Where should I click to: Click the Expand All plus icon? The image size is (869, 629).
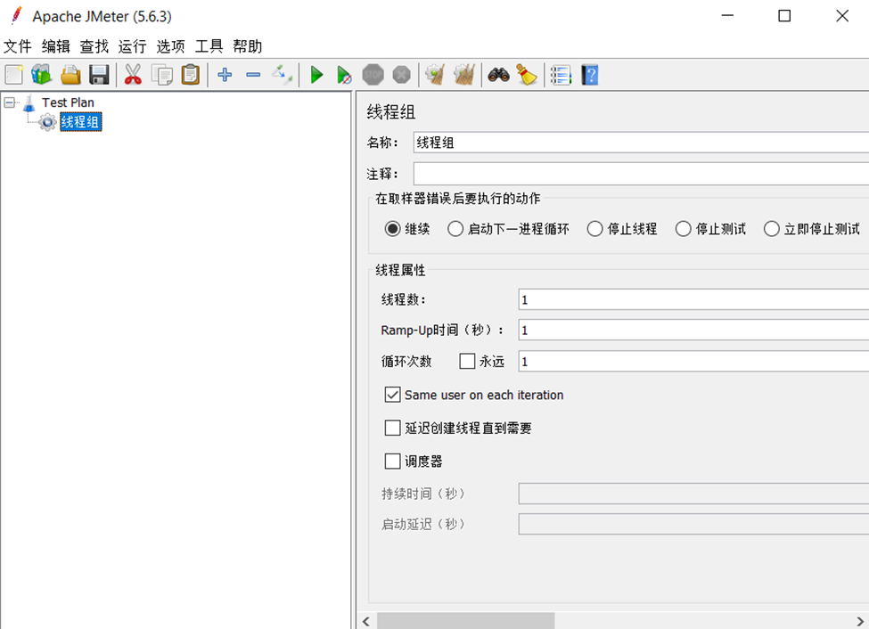pyautogui.click(x=225, y=75)
